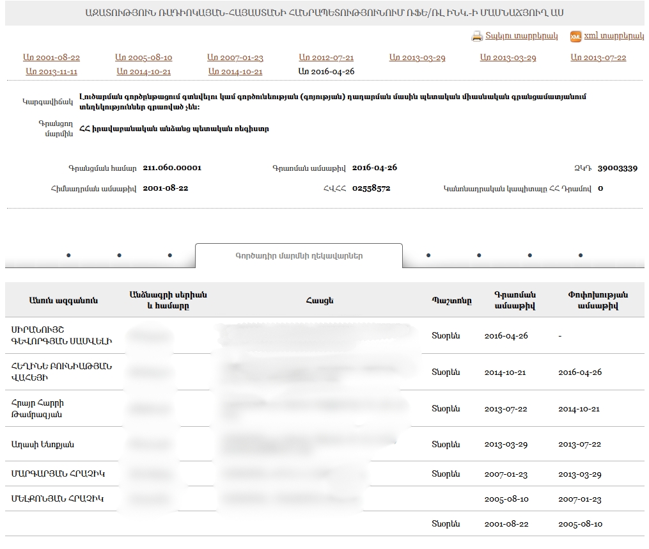The width and height of the screenshot is (649, 549).
Task: Open the dot tab immediately right of active tab
Action: (x=428, y=256)
